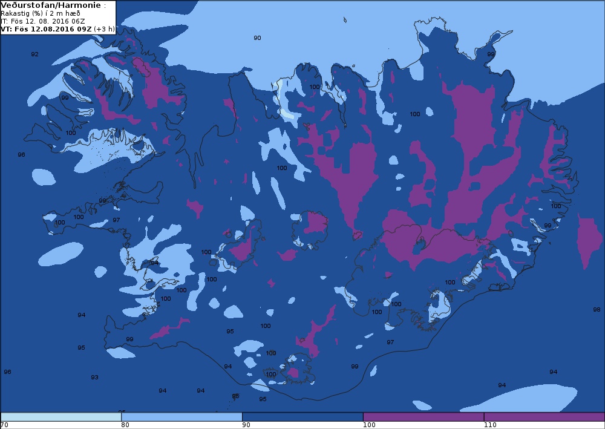Click the '98' humidity value on the map
605x429 pixels.
pyautogui.click(x=597, y=309)
